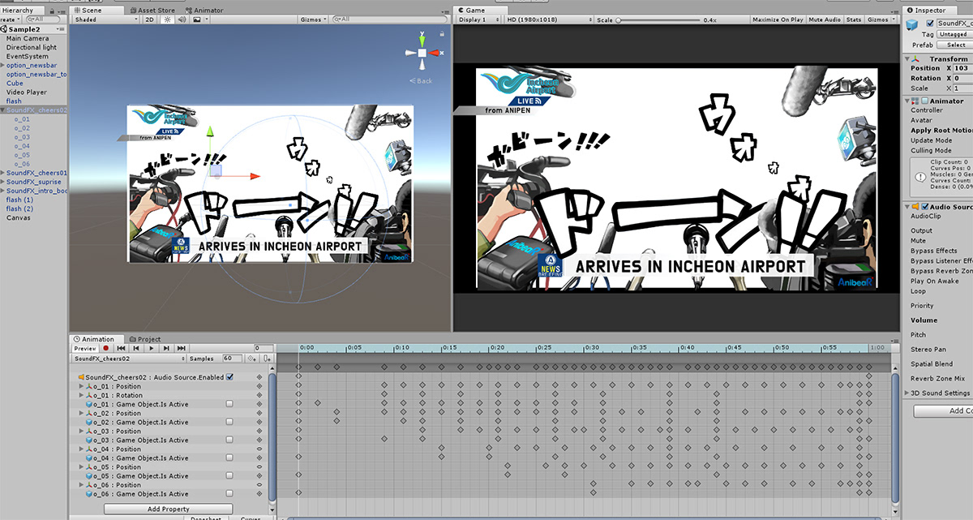Collapse the Transform component
Screen dimensions: 973x520
(x=908, y=59)
